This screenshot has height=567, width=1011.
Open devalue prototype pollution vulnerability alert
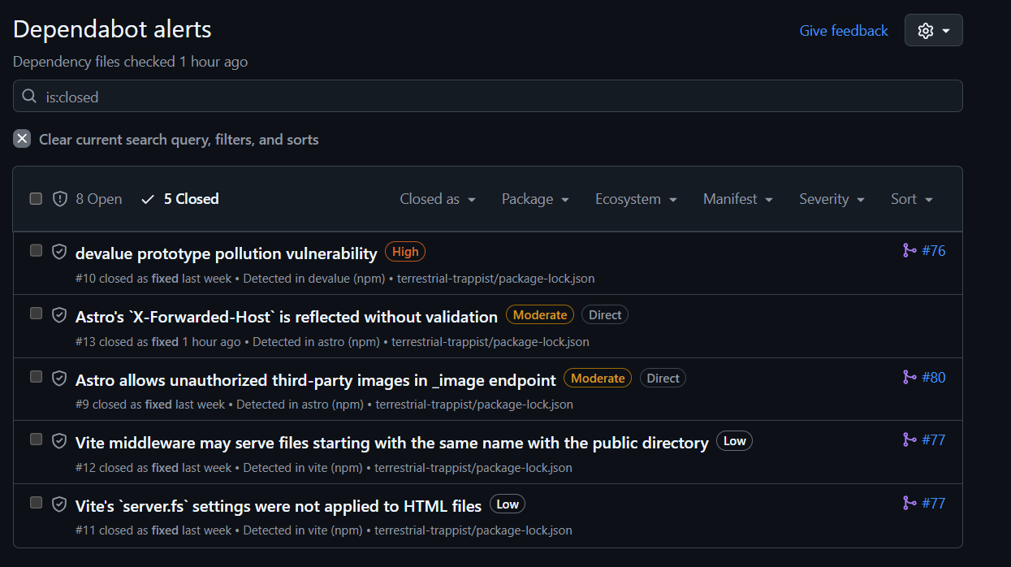(x=226, y=253)
